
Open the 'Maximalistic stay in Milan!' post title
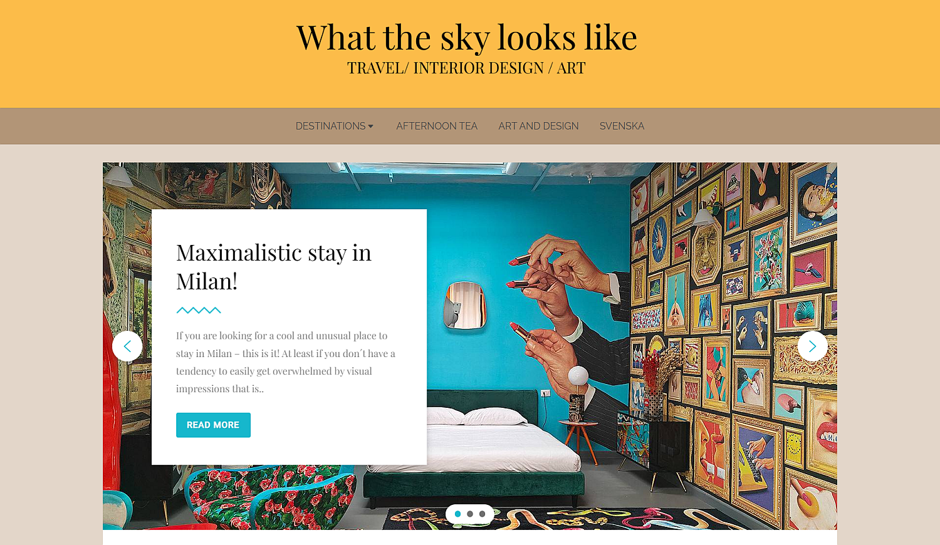coord(274,267)
